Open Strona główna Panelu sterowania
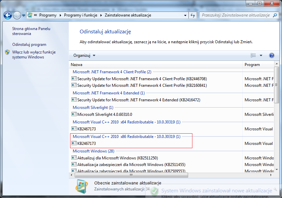Viewport: 282px width, 198px height. [x=31, y=31]
